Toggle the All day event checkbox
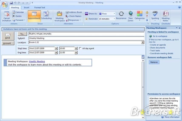182x121 pixels. coord(80,48)
